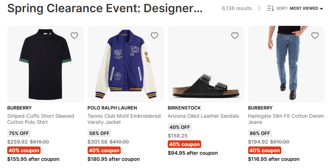Click the 86% OFF badge on jeans
This screenshot has width=329, height=168.
click(260, 133)
